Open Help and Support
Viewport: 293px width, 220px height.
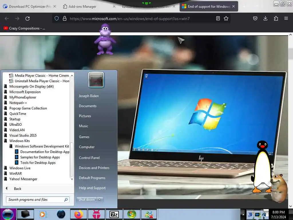(92, 188)
